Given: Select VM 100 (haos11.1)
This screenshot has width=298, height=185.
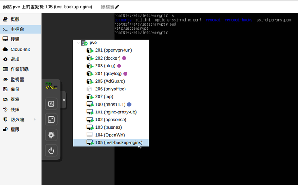Looking at the screenshot, I should [111, 104].
